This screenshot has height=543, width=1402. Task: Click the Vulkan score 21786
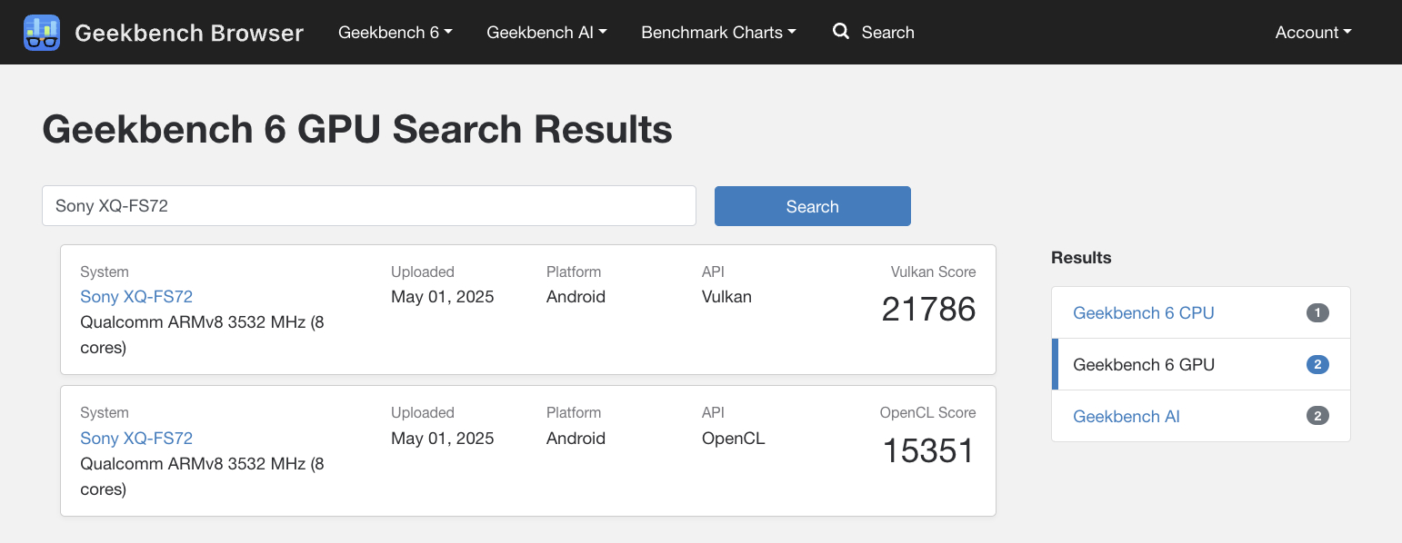coord(928,310)
